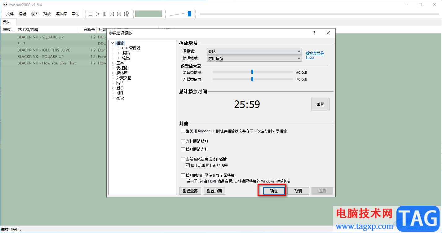Image resolution: width=442 pixels, height=233 pixels.
Task: Select DSP 管理器 in the tree
Action: [x=131, y=48]
